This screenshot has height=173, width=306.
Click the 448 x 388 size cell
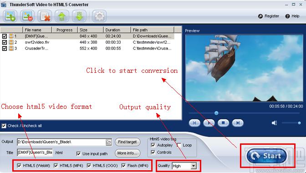pyautogui.click(x=88, y=42)
